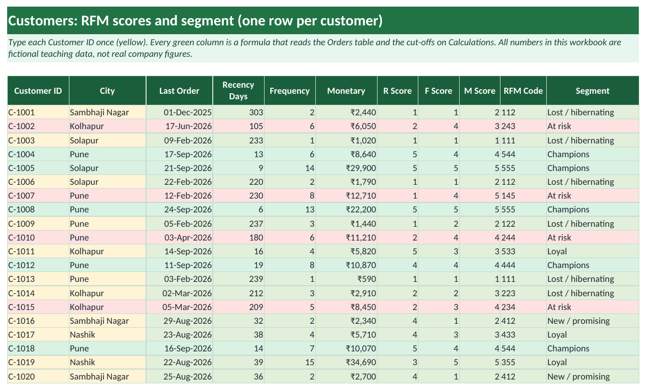Click the recency days value 180
The image size is (646, 390).
click(x=238, y=237)
